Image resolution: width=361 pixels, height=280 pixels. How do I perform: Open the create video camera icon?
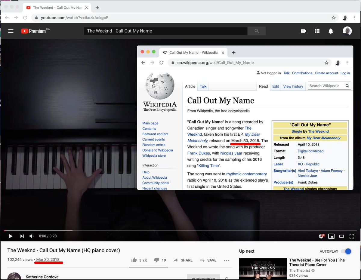click(x=303, y=31)
